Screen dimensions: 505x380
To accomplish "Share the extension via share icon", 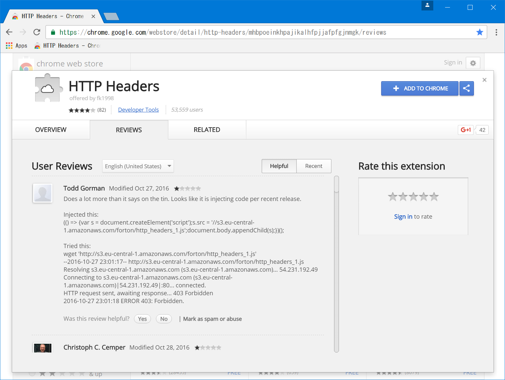I will 467,88.
